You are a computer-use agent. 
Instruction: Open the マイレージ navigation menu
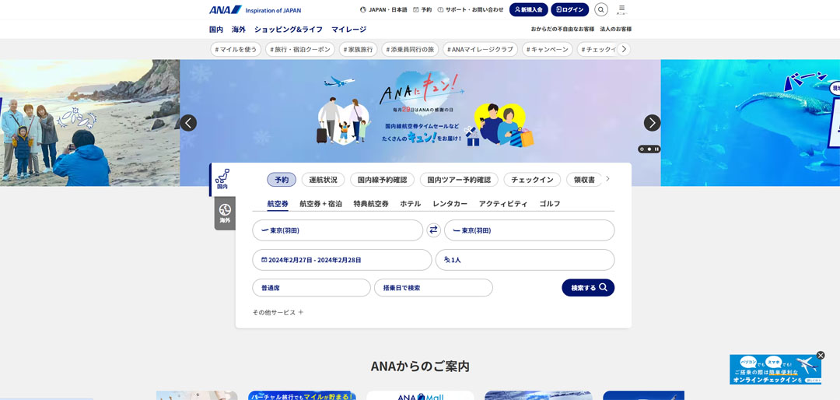[348, 30]
